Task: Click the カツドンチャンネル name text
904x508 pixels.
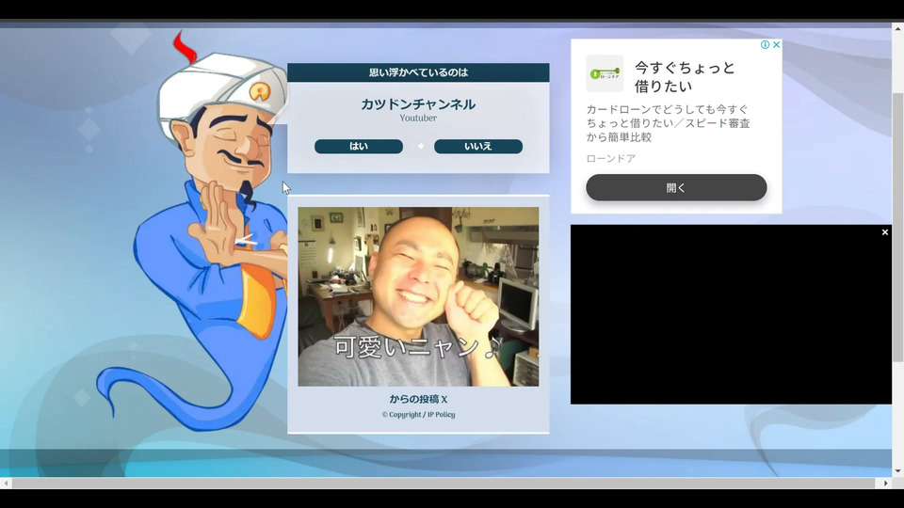Action: point(418,104)
